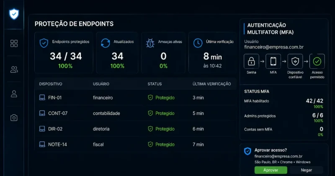Sort by the DISPOSITIVO column header
The image size is (335, 176).
pyautogui.click(x=51, y=84)
